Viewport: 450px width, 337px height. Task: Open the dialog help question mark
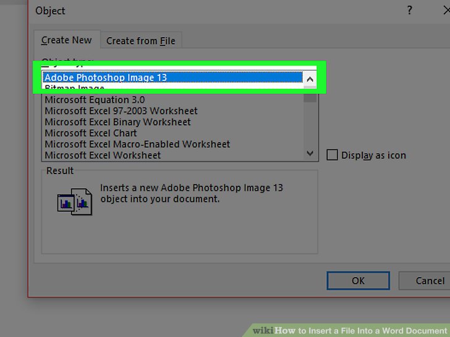[x=410, y=10]
